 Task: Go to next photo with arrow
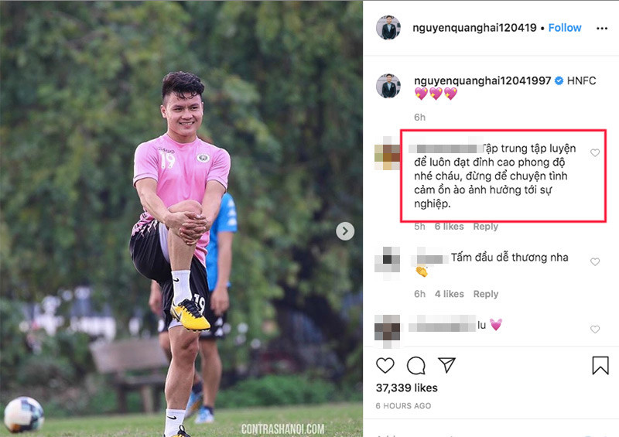click(345, 231)
